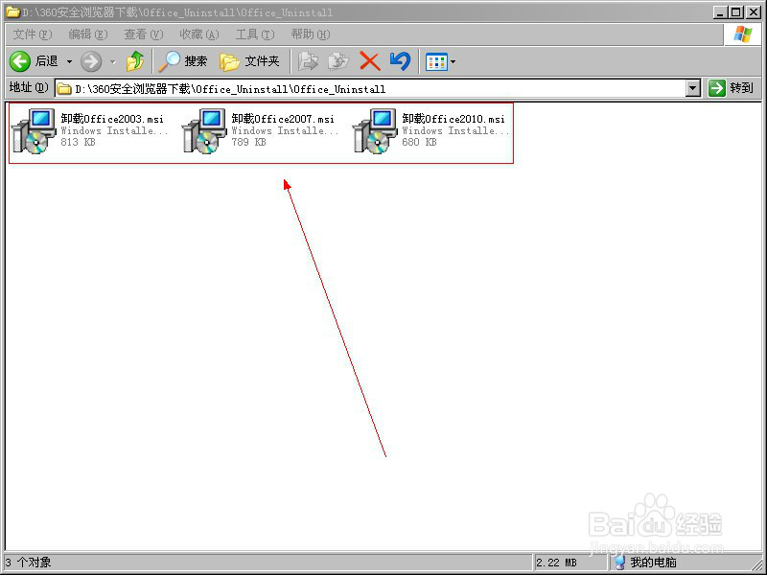
Task: Open the Forward history dropdown arrow
Action: [113, 61]
